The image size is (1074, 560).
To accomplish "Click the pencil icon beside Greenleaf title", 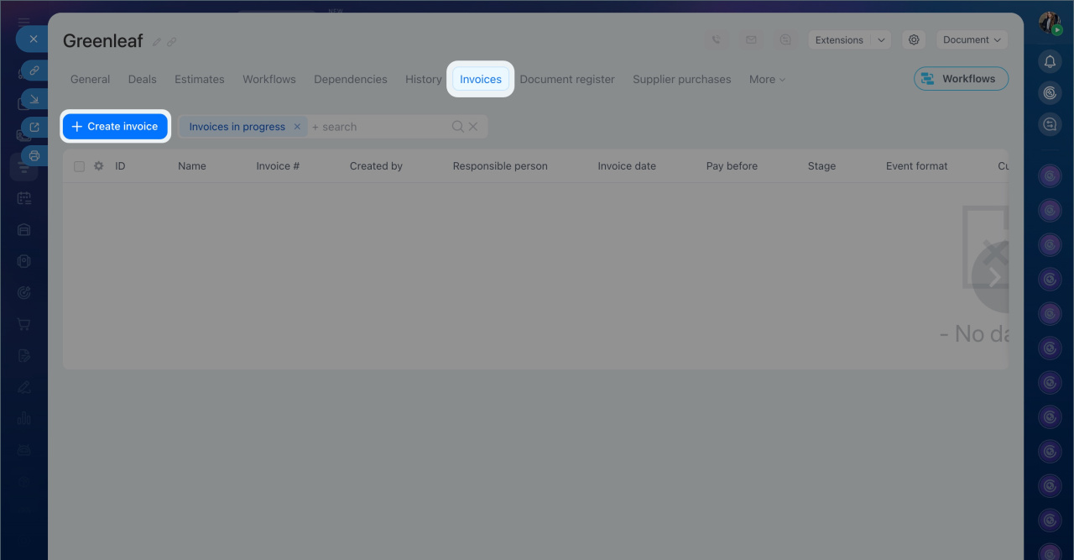I will 156,42.
